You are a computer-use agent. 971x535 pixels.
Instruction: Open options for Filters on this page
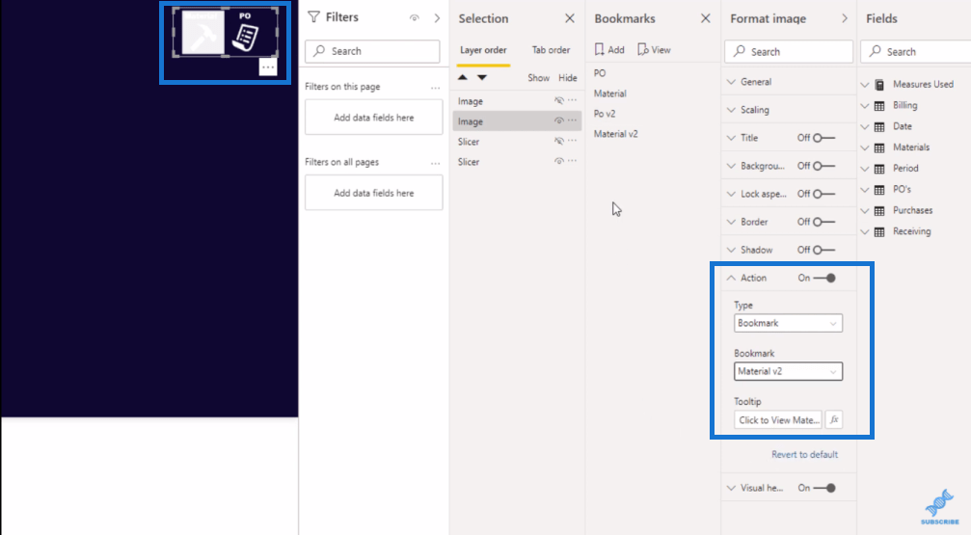click(435, 88)
